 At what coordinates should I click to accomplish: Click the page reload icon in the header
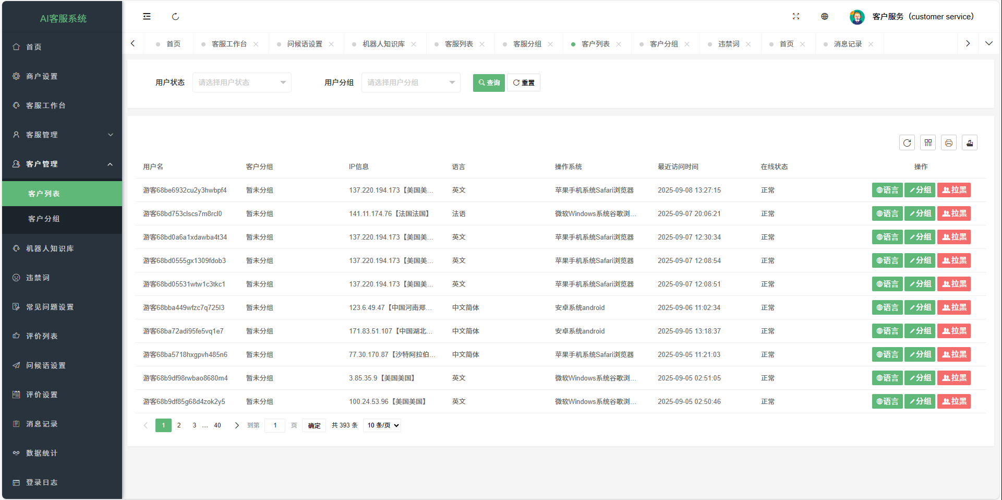(176, 17)
